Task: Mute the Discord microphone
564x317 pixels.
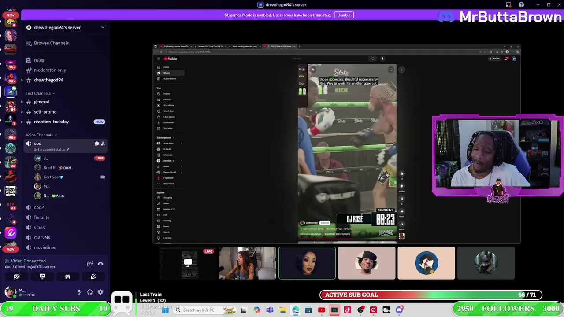Action: pos(79,292)
